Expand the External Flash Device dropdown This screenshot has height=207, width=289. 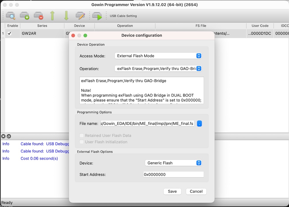(173, 163)
